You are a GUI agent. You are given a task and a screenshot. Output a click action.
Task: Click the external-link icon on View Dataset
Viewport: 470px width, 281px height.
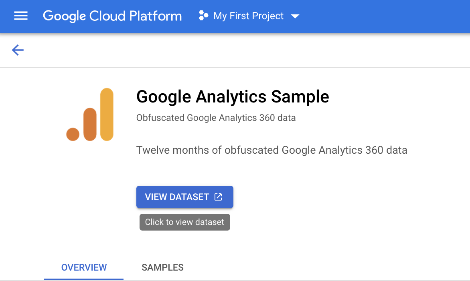[x=218, y=197]
